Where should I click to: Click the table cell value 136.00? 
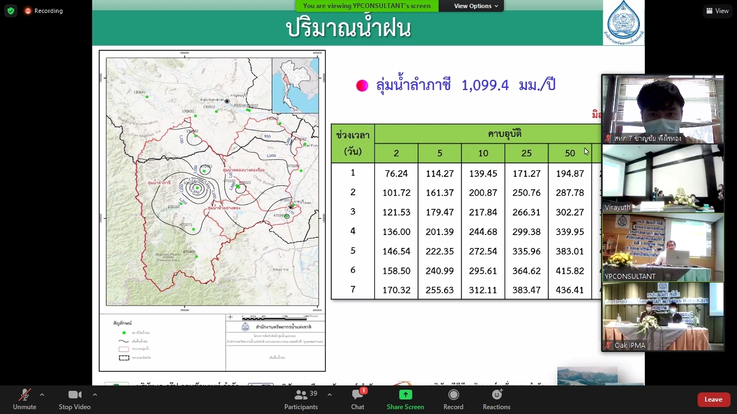[x=396, y=232]
